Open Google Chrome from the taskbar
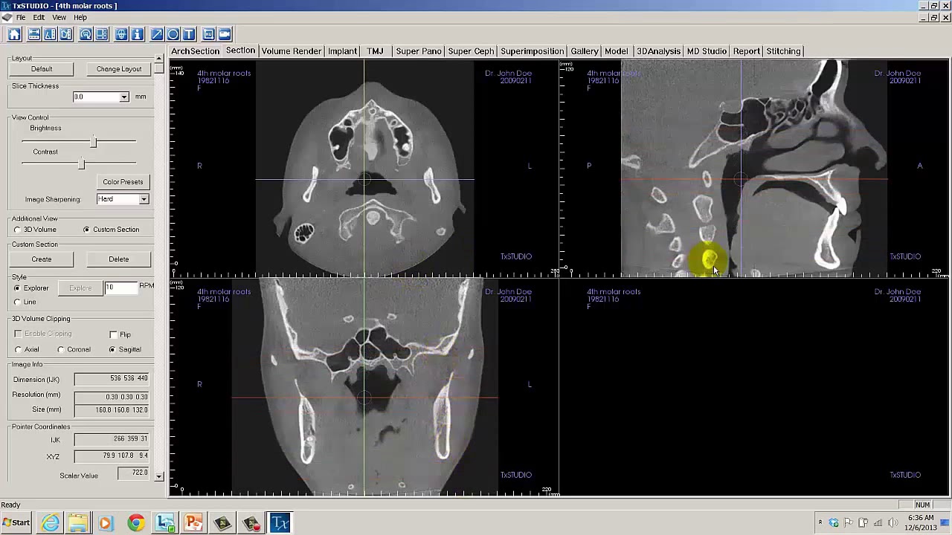The height and width of the screenshot is (535, 952). [135, 523]
